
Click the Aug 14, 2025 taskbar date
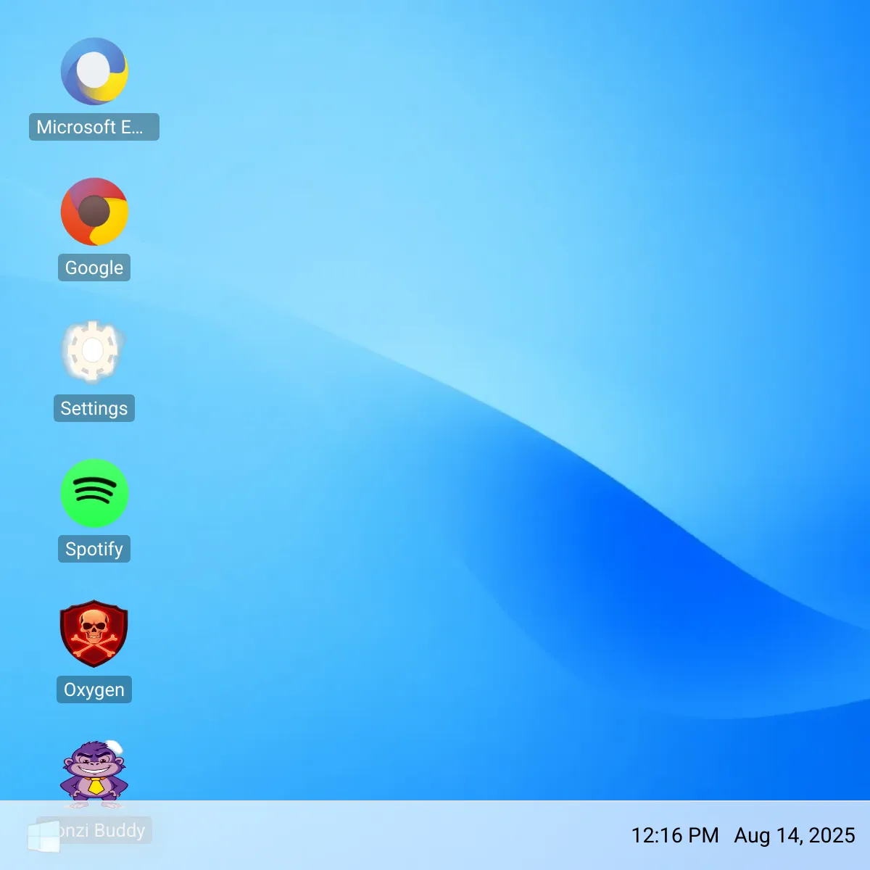795,835
